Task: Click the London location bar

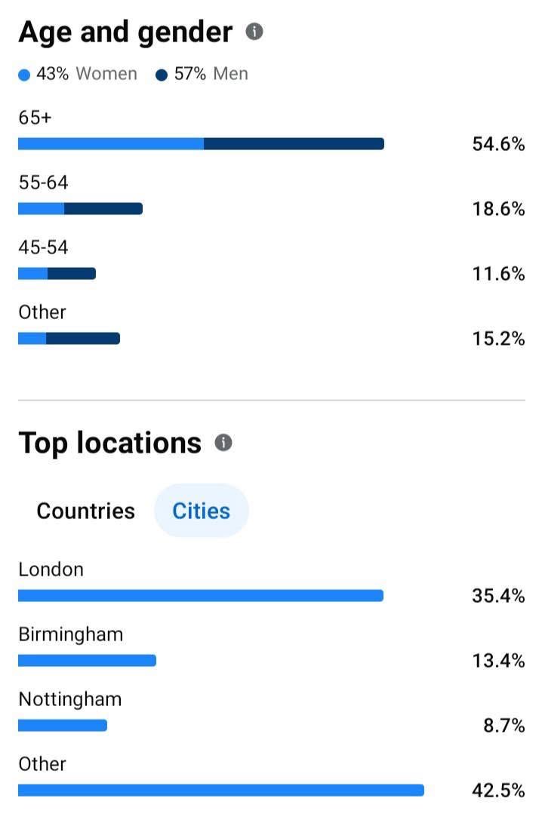Action: click(x=200, y=596)
